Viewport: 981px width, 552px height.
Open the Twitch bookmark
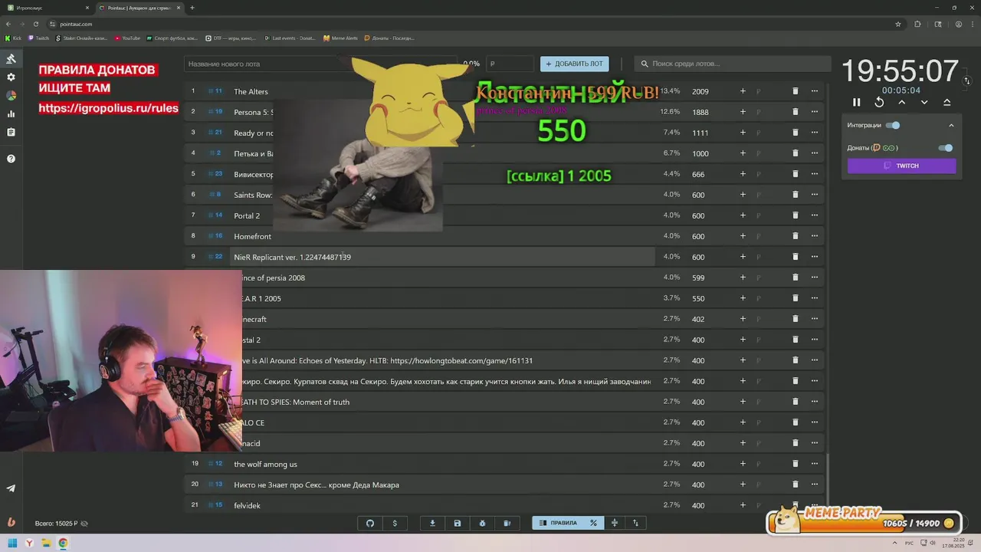tap(39, 38)
